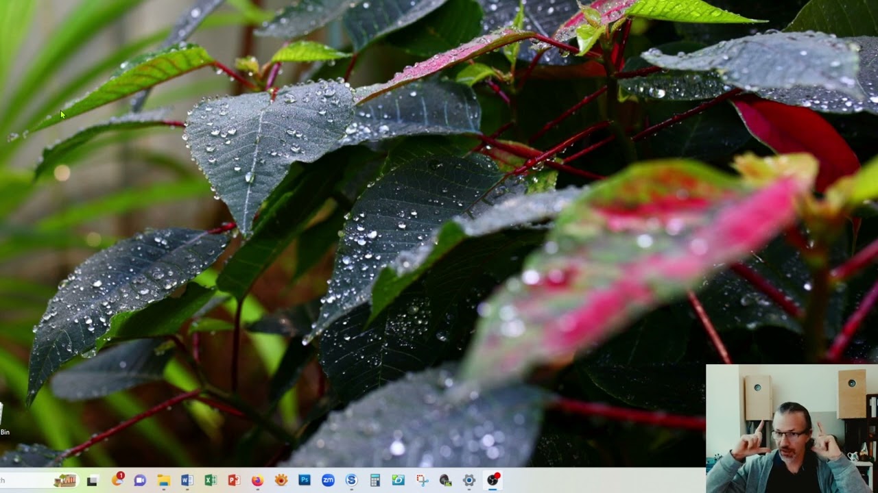
Task: Open the Calculator app from taskbar
Action: coord(375,481)
